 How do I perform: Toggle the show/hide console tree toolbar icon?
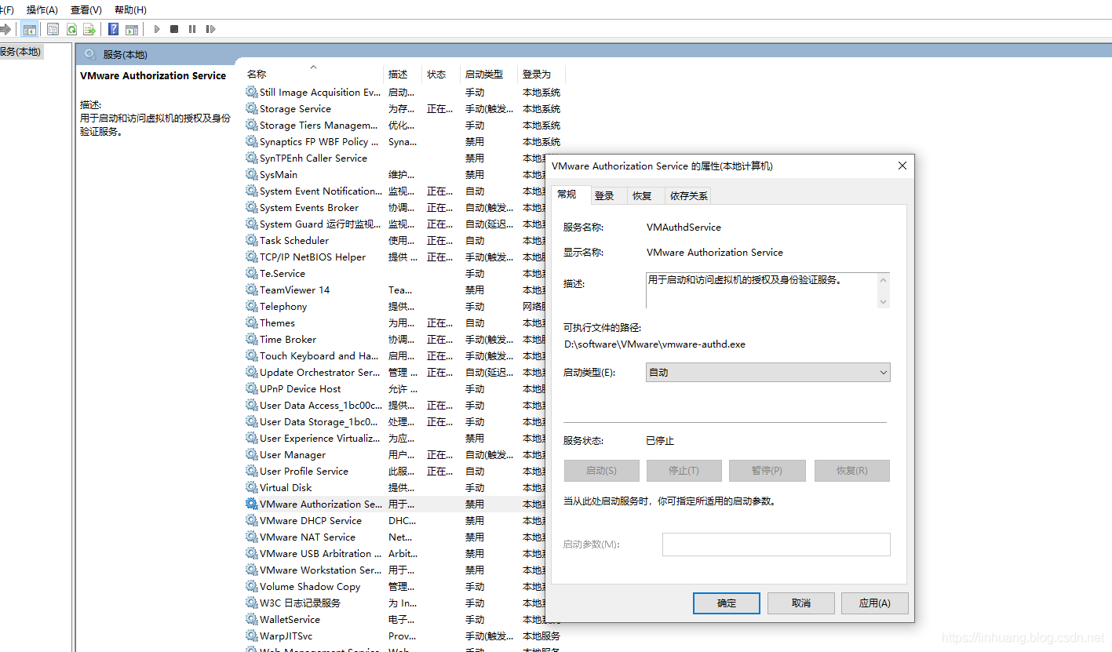[30, 29]
